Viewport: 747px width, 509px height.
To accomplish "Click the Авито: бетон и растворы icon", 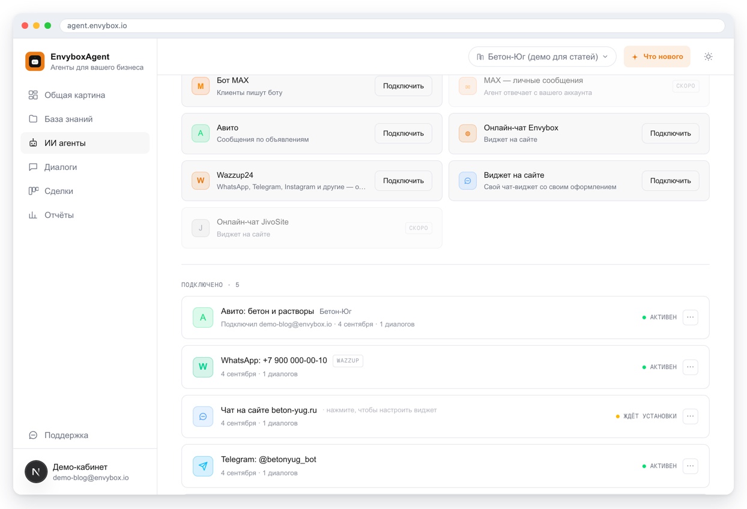I will pos(203,318).
